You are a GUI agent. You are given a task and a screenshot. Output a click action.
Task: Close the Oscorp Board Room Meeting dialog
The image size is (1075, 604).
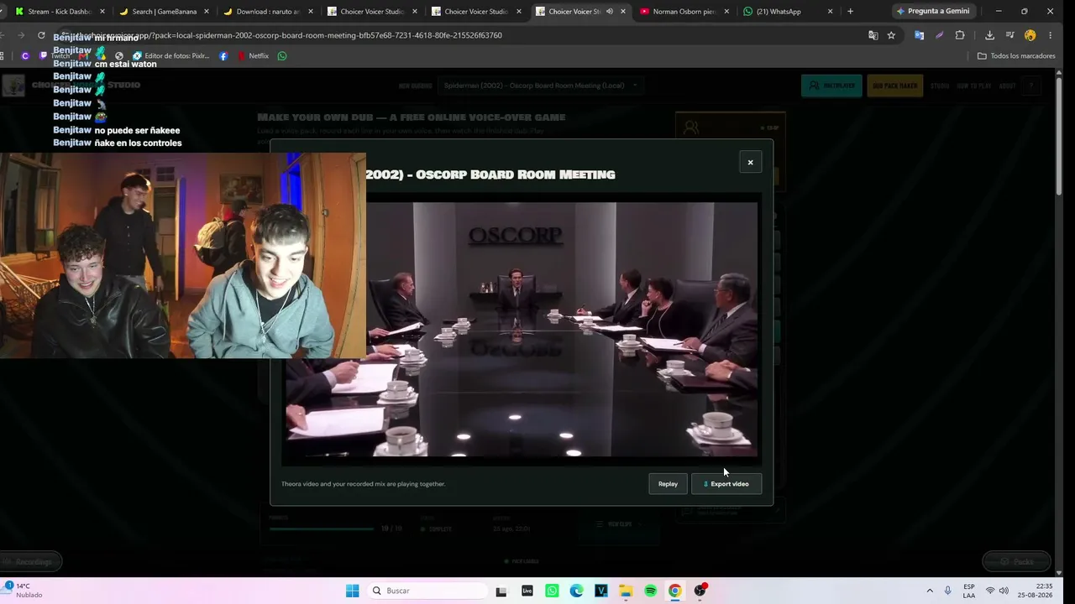point(750,162)
